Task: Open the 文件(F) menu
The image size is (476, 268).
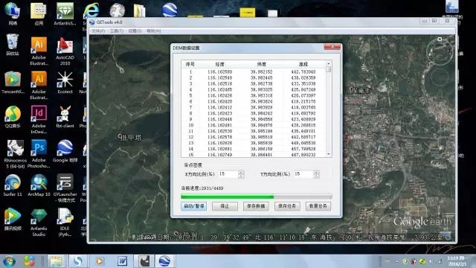Action: coord(98,31)
